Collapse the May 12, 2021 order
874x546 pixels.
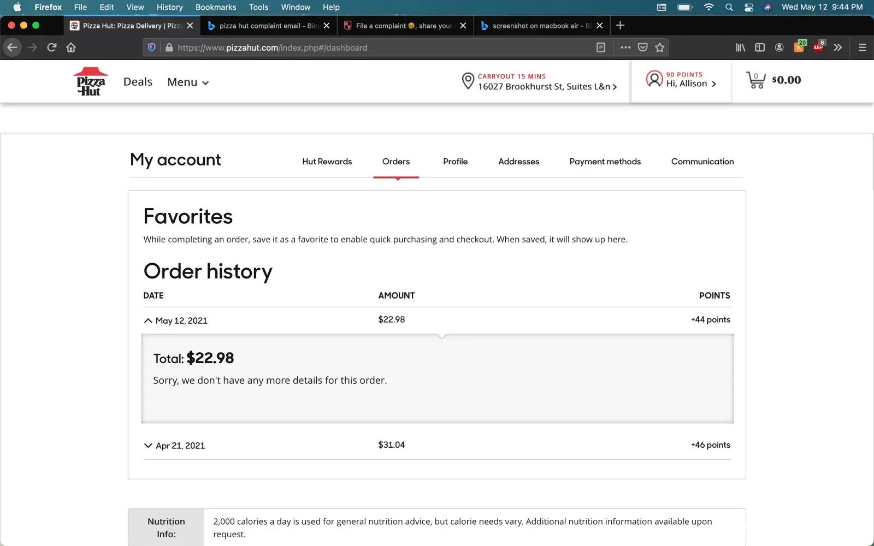click(148, 321)
